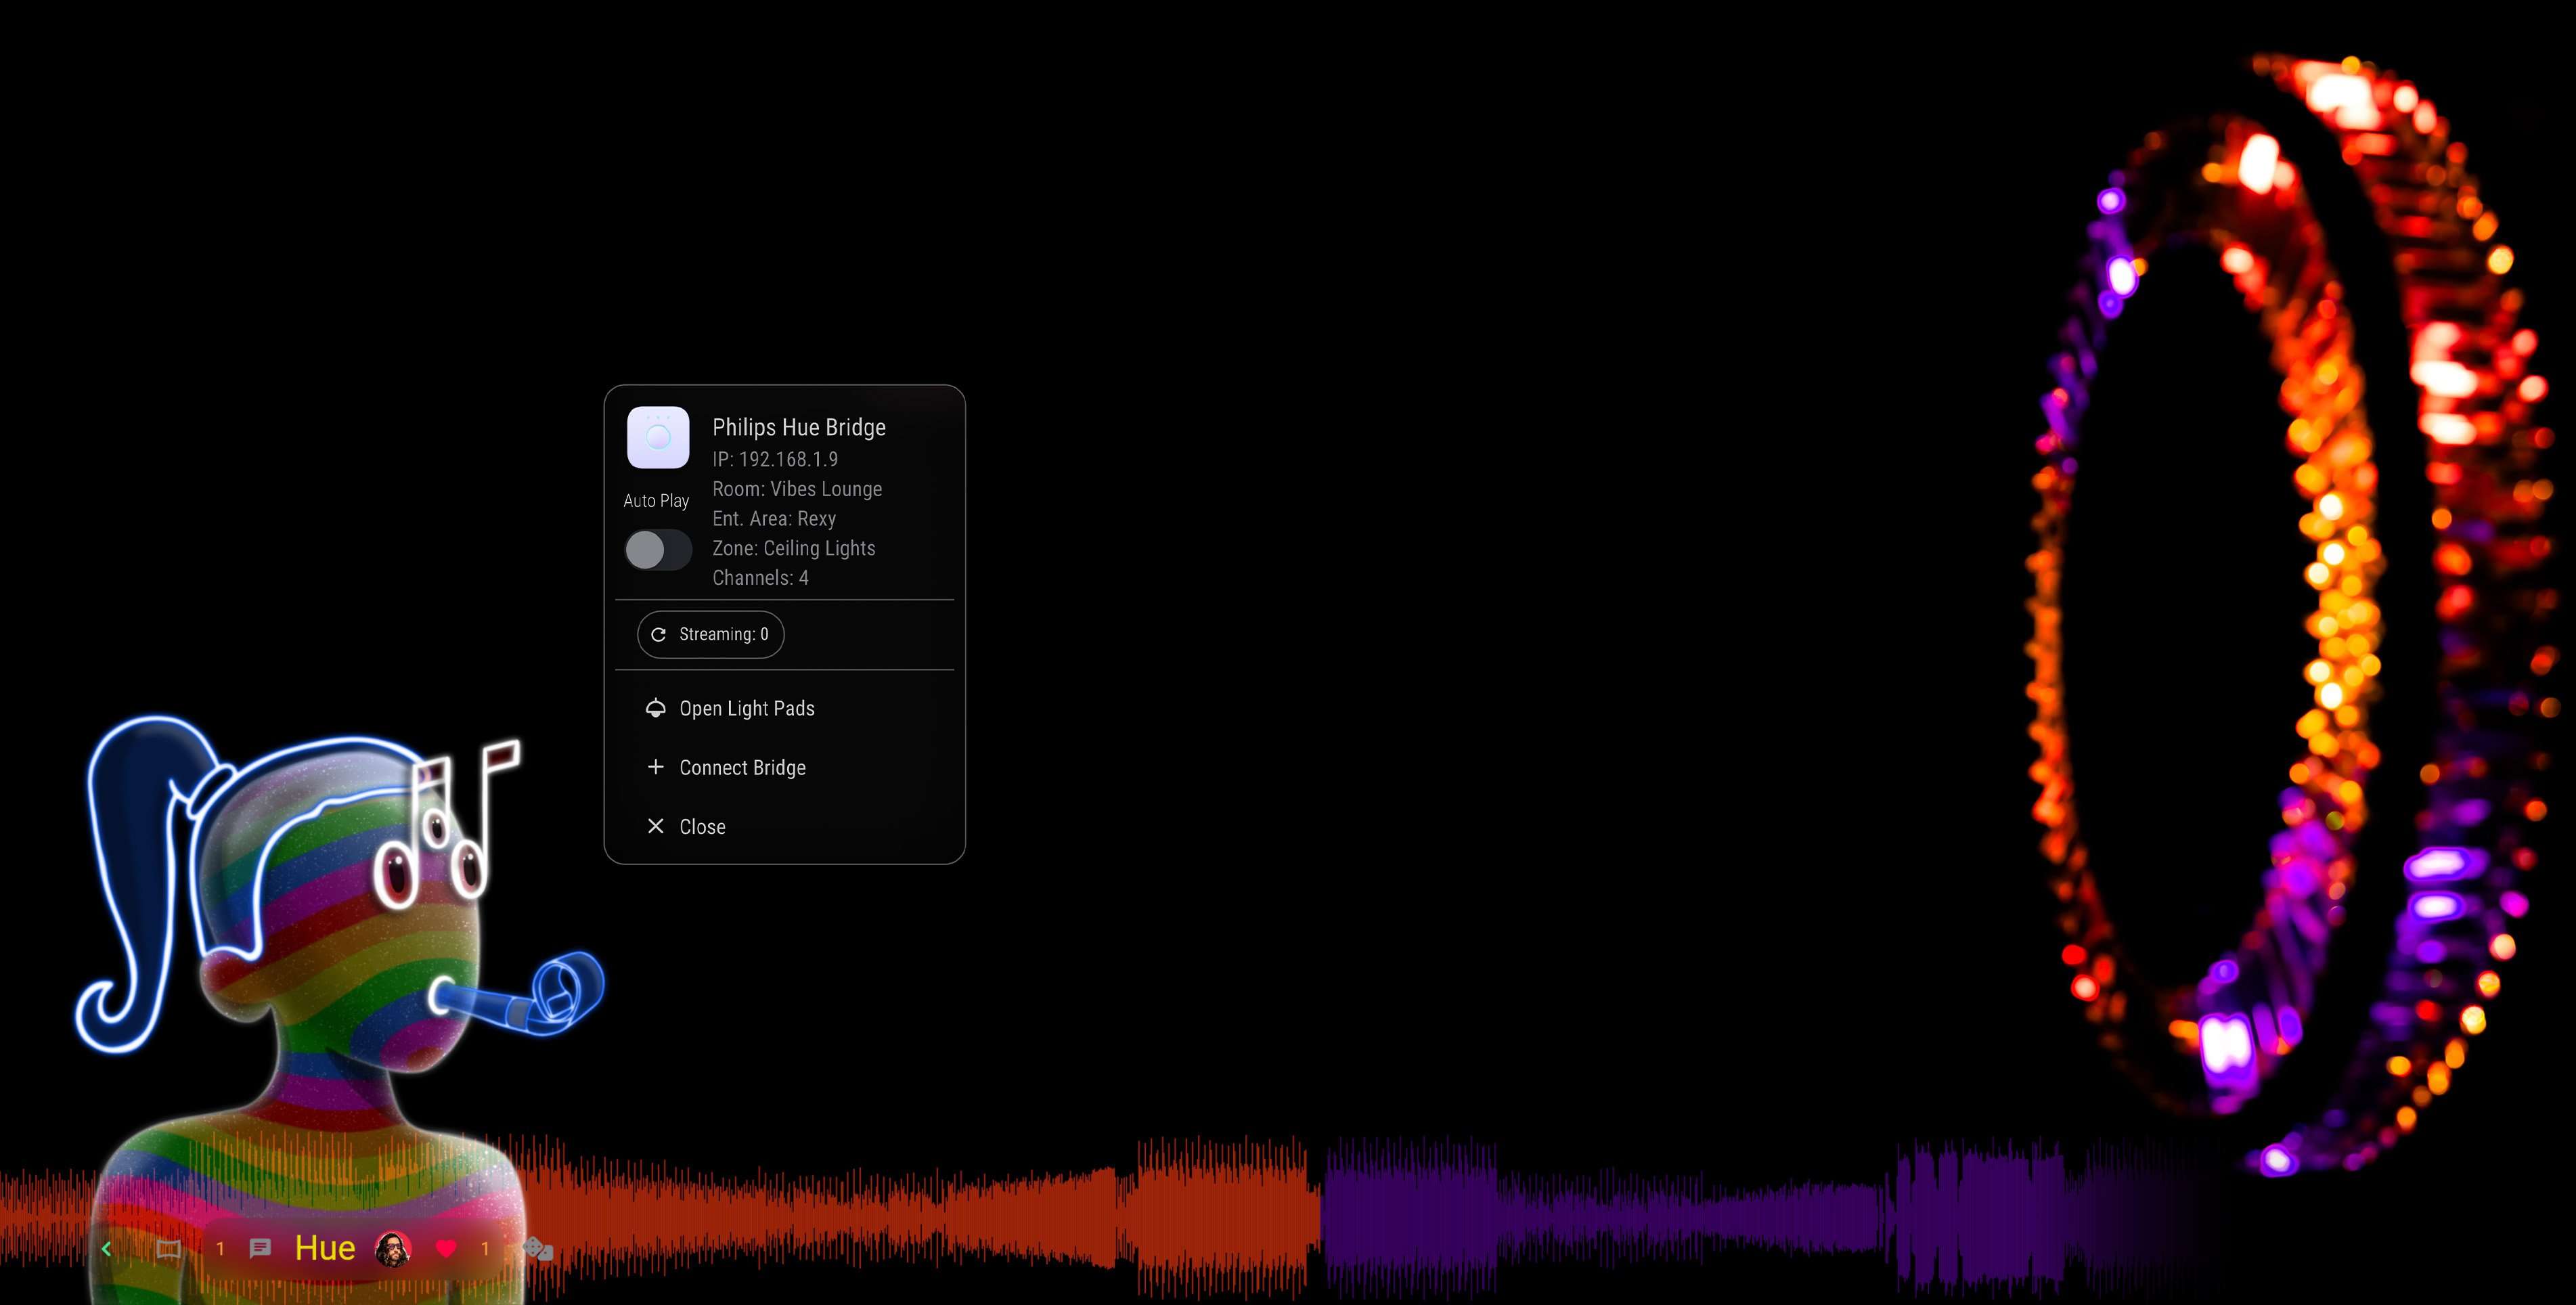The image size is (2576, 1305).
Task: Click the lamp icon beside Open Light Pads
Action: coord(656,708)
